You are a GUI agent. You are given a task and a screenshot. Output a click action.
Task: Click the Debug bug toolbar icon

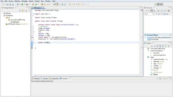click(18, 4)
